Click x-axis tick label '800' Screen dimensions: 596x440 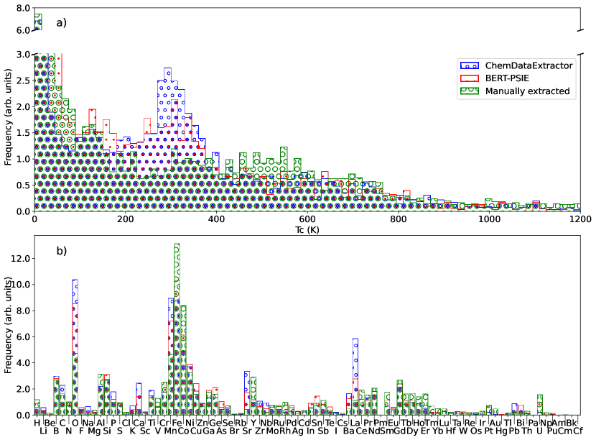click(x=399, y=219)
